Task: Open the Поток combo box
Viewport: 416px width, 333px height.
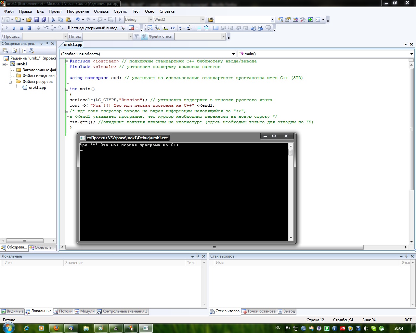Action: [108, 36]
